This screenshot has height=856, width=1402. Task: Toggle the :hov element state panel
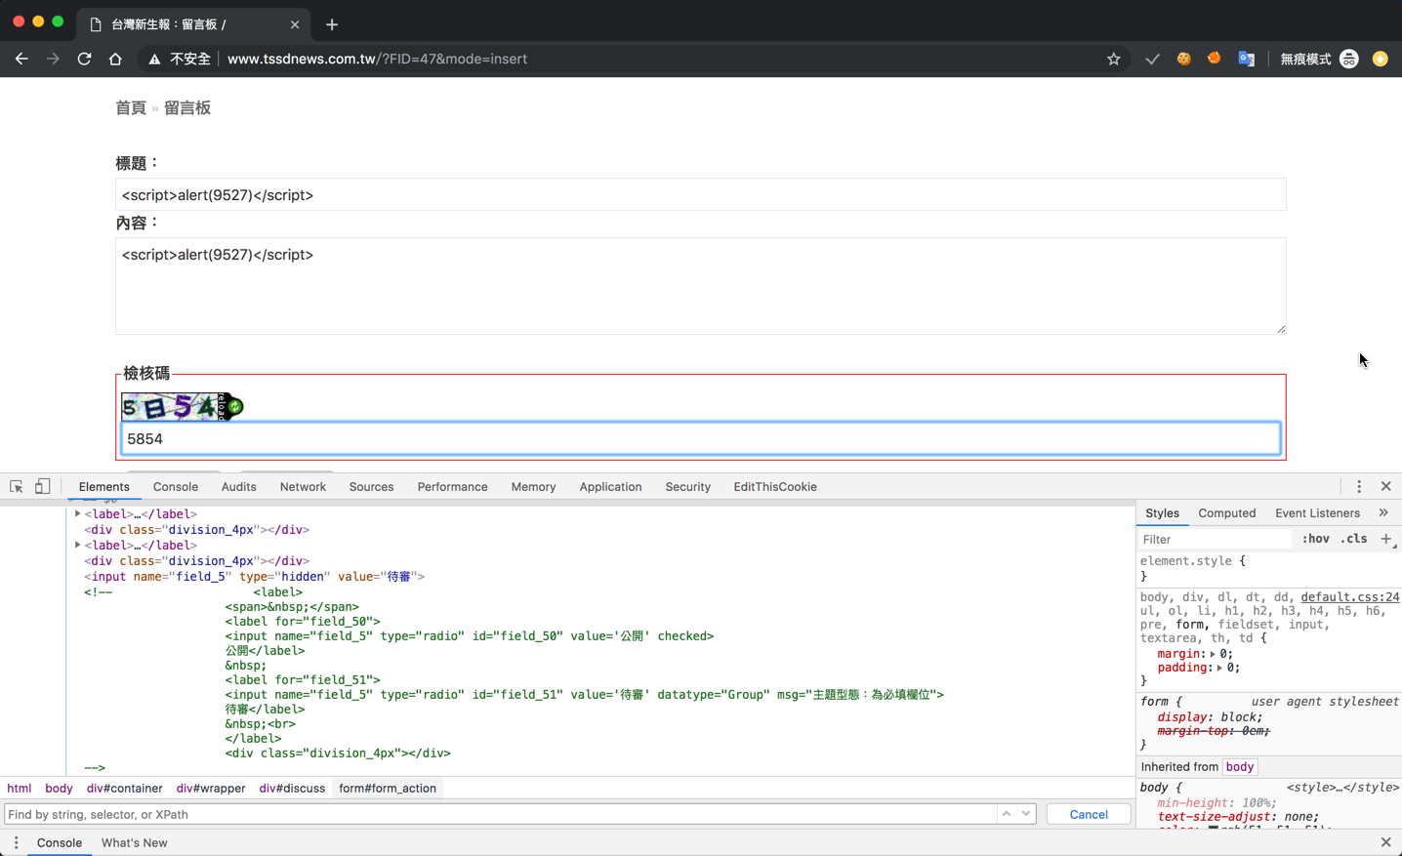click(1315, 539)
